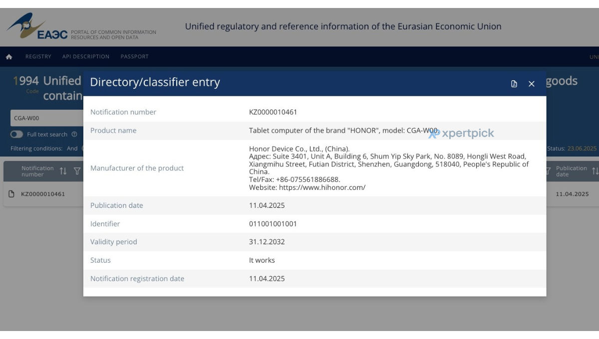Screen dimensions: 599x339
Task: Open help icon next to Full text search
Action: coord(74,134)
